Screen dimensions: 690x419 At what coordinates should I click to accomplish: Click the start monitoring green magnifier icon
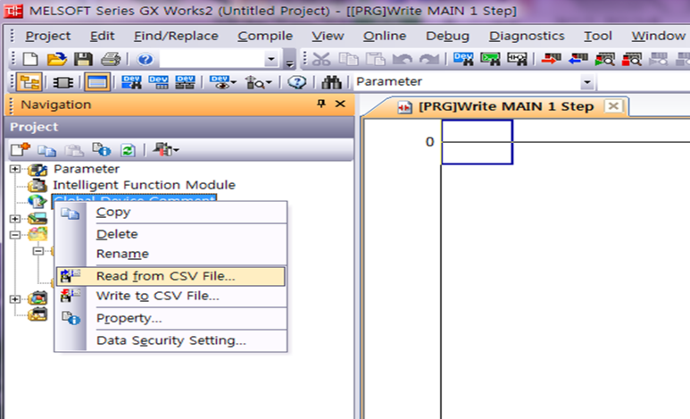pos(604,59)
